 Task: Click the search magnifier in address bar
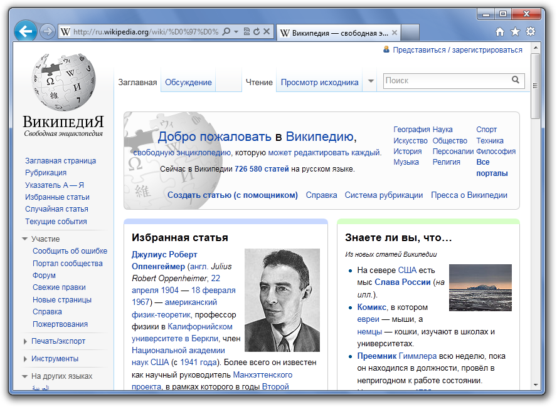[226, 31]
